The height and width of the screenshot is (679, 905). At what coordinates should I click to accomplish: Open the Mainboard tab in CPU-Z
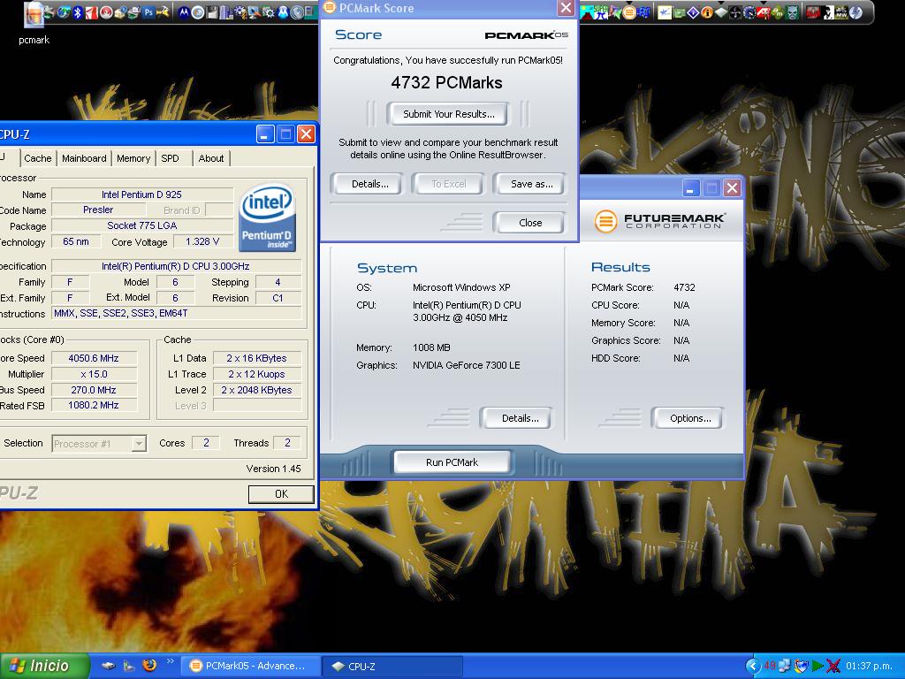(x=84, y=158)
